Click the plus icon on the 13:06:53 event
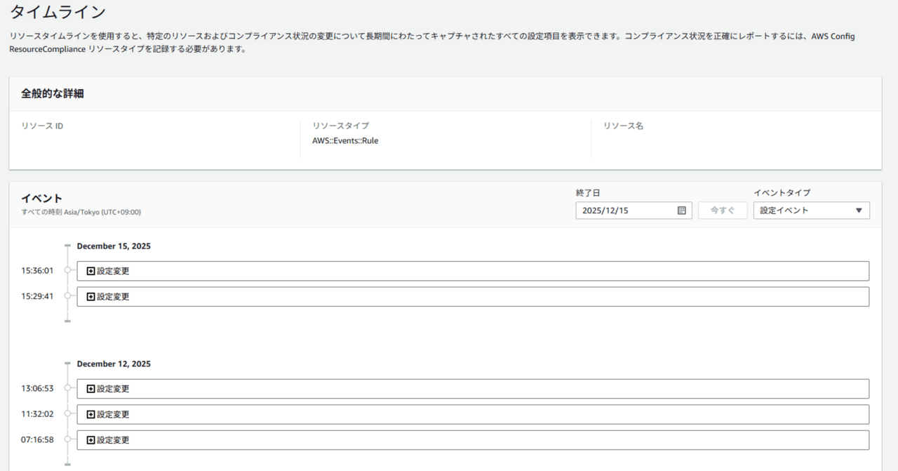898x471 pixels. coord(91,389)
